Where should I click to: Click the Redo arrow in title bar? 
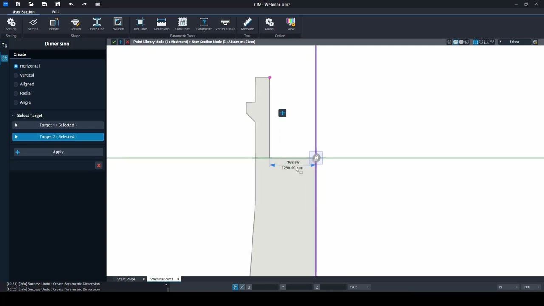pyautogui.click(x=84, y=4)
